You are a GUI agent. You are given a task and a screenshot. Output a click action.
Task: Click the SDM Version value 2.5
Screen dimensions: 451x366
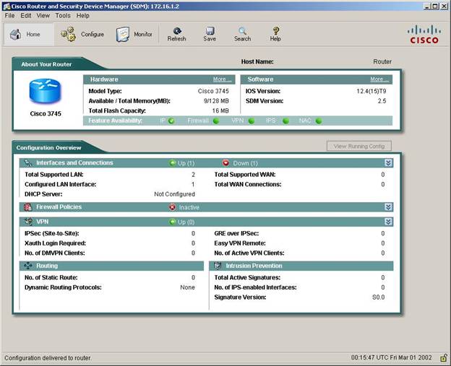[382, 101]
